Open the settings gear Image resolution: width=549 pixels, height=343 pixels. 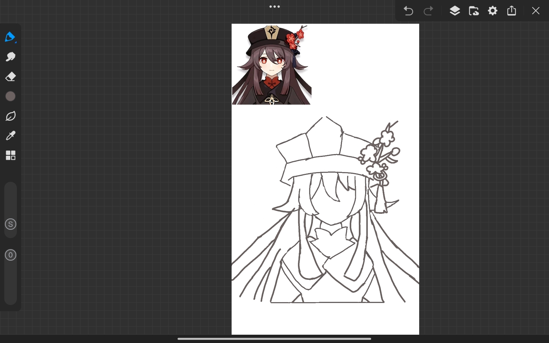[493, 11]
